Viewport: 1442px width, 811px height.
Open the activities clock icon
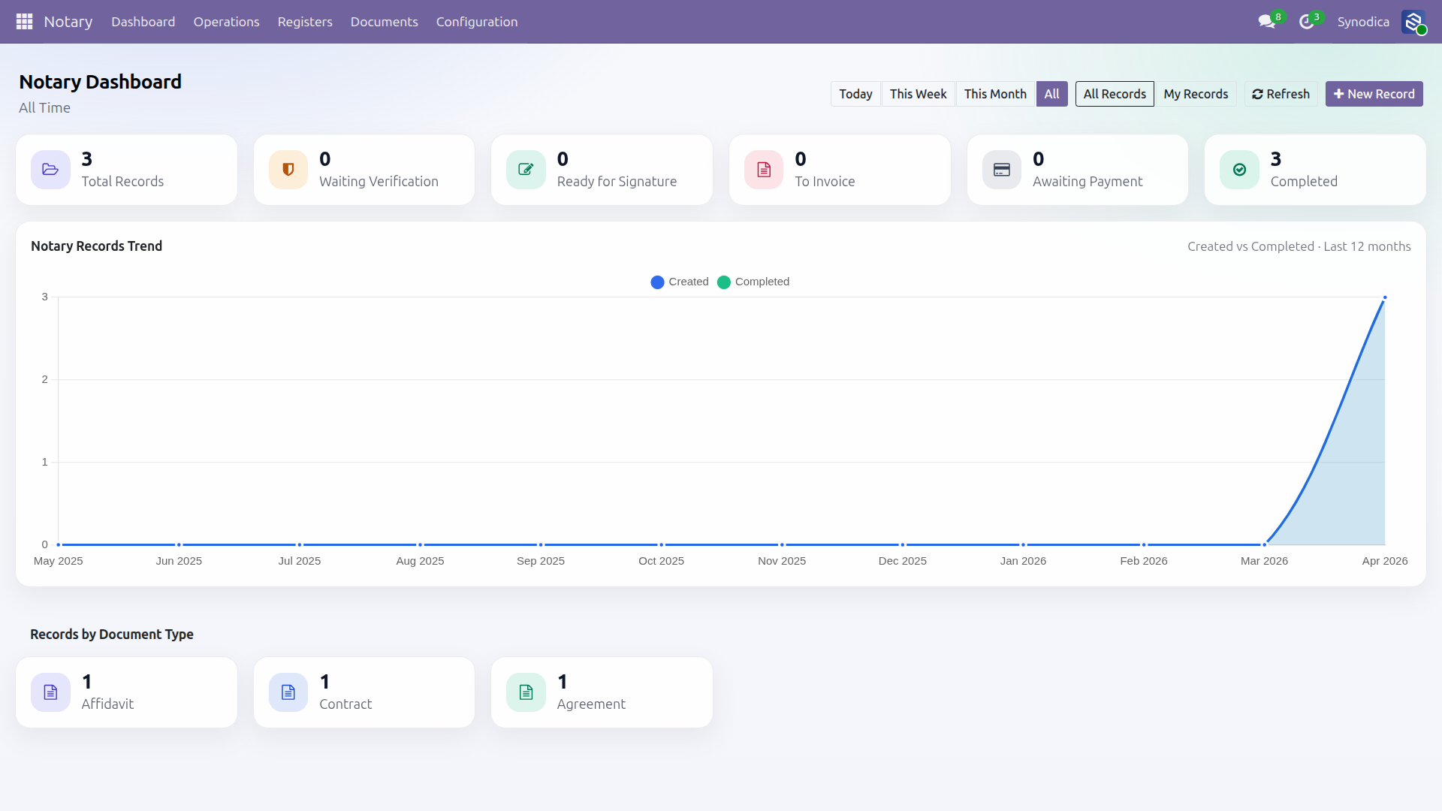[1307, 22]
